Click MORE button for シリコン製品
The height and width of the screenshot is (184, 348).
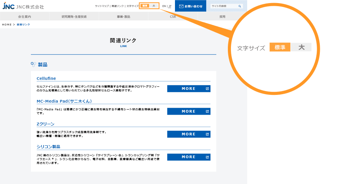tap(188, 157)
